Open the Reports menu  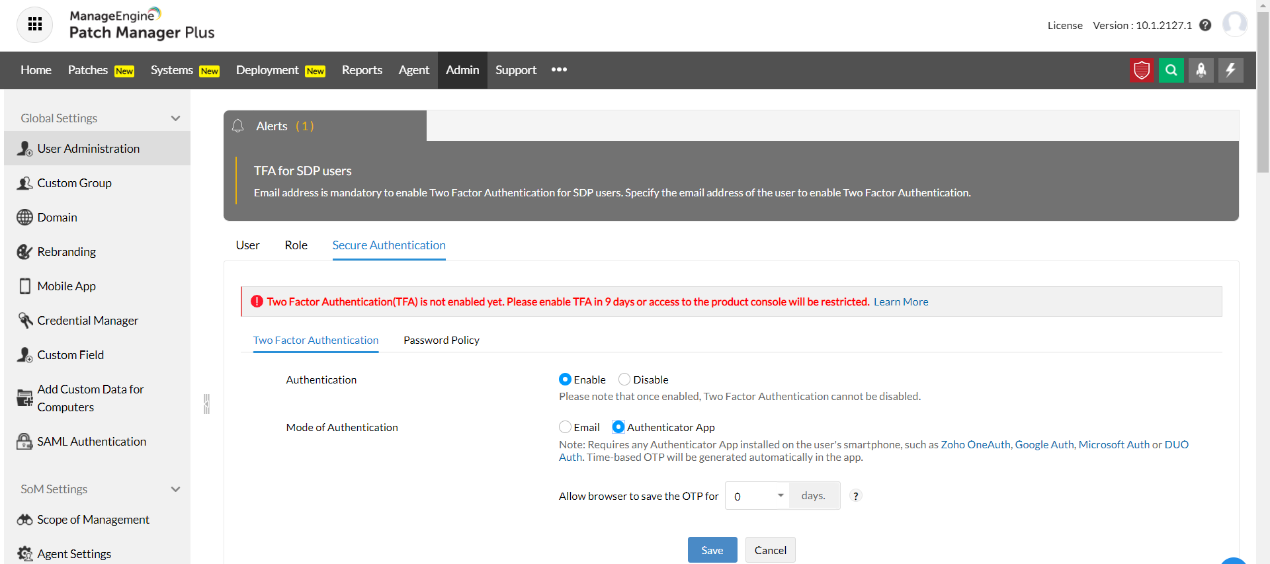click(x=362, y=70)
